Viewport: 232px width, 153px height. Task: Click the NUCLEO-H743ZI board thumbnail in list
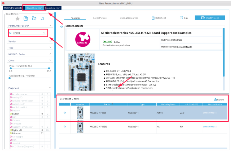(x=80, y=113)
